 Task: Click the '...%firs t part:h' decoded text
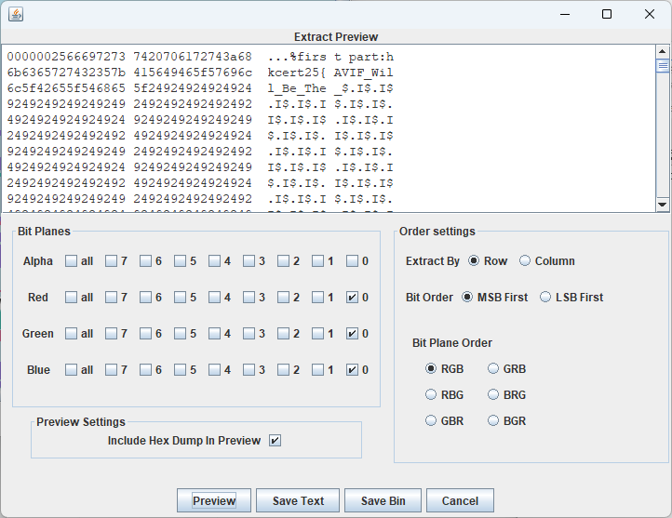coord(330,57)
